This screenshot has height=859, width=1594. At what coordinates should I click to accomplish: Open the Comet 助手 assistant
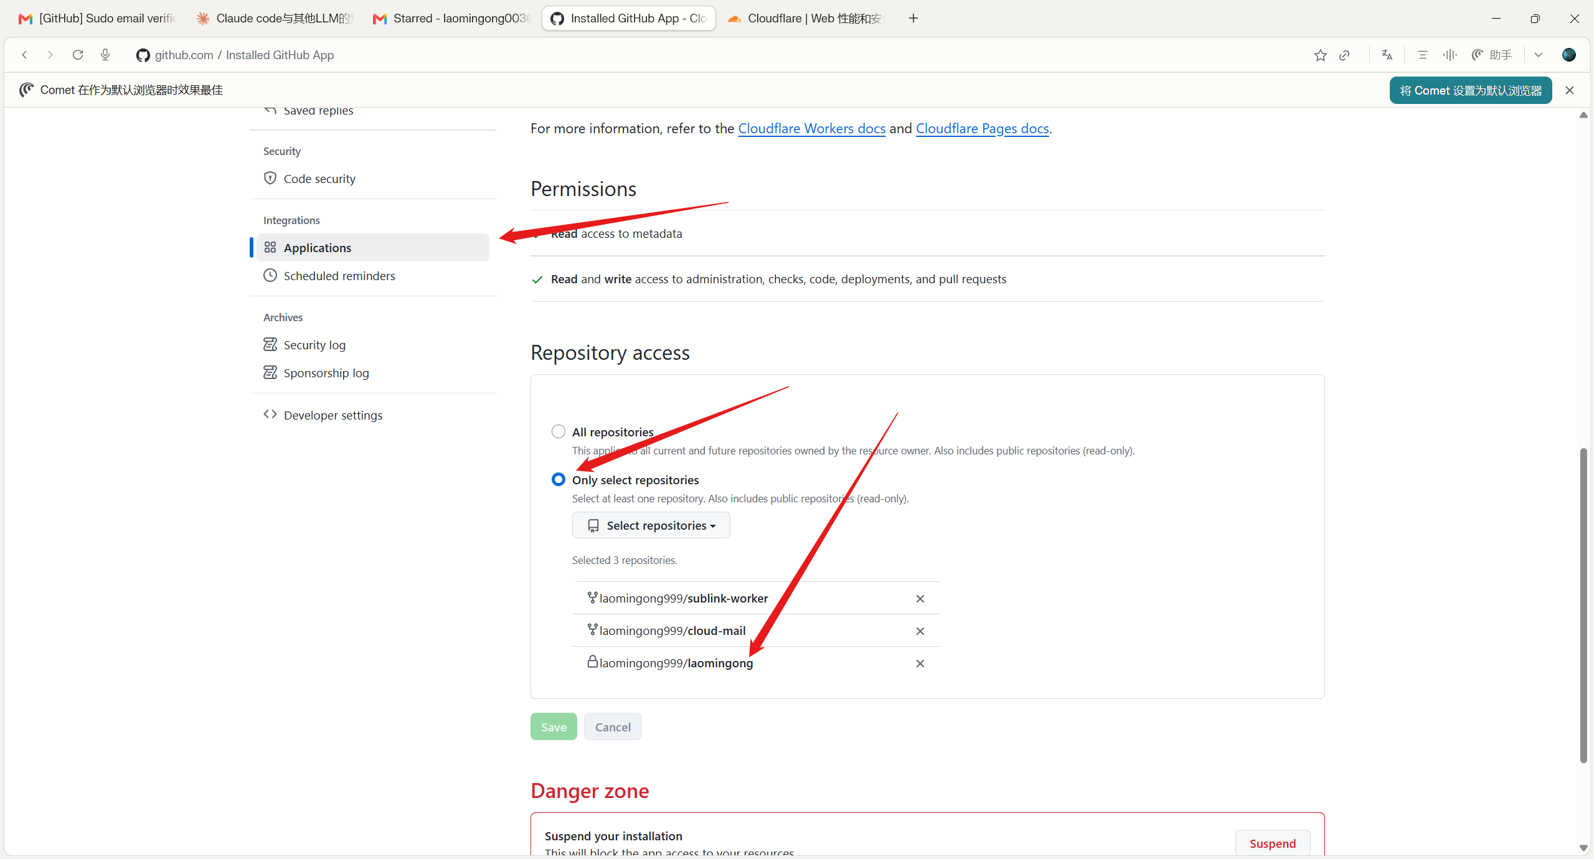coord(1491,55)
